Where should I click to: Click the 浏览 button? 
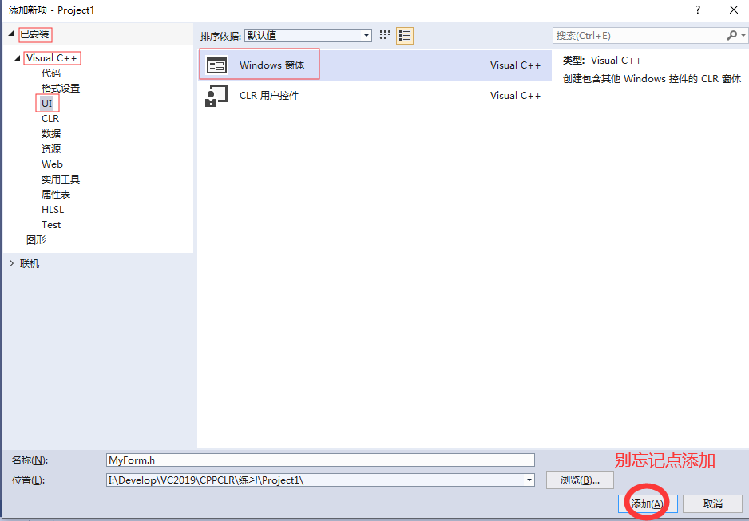pos(580,480)
